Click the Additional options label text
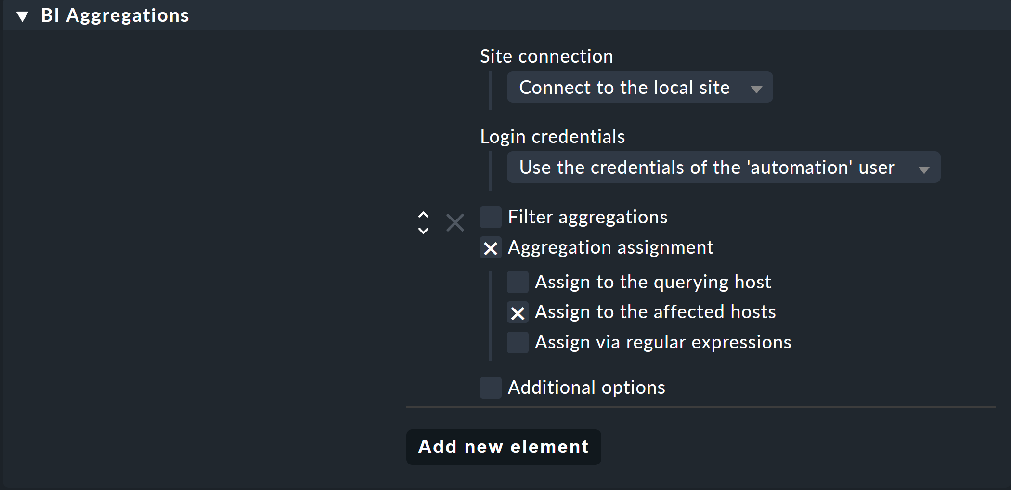This screenshot has width=1011, height=490. 586,387
